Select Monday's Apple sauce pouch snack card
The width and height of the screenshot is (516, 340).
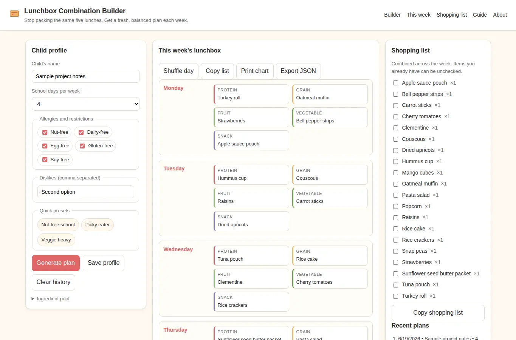[x=251, y=140]
